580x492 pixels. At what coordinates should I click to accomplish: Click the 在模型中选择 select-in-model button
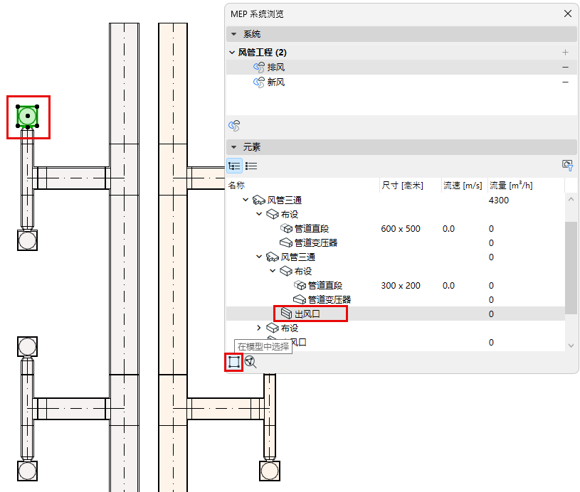point(233,362)
